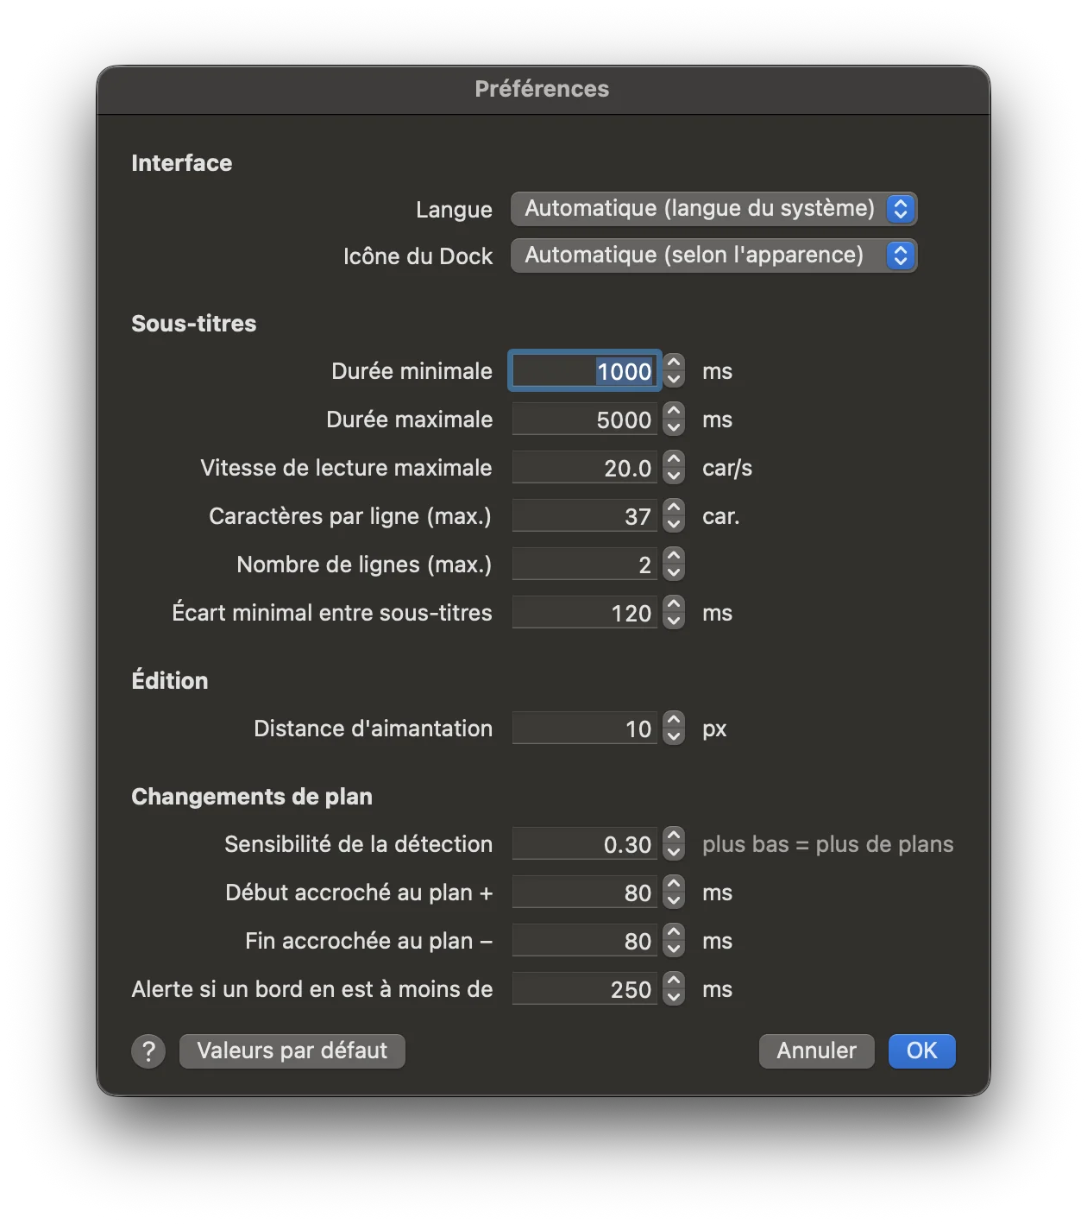Viewport: 1087px width, 1224px height.
Task: Increase Nombre de lignes stepper
Action: [x=675, y=557]
